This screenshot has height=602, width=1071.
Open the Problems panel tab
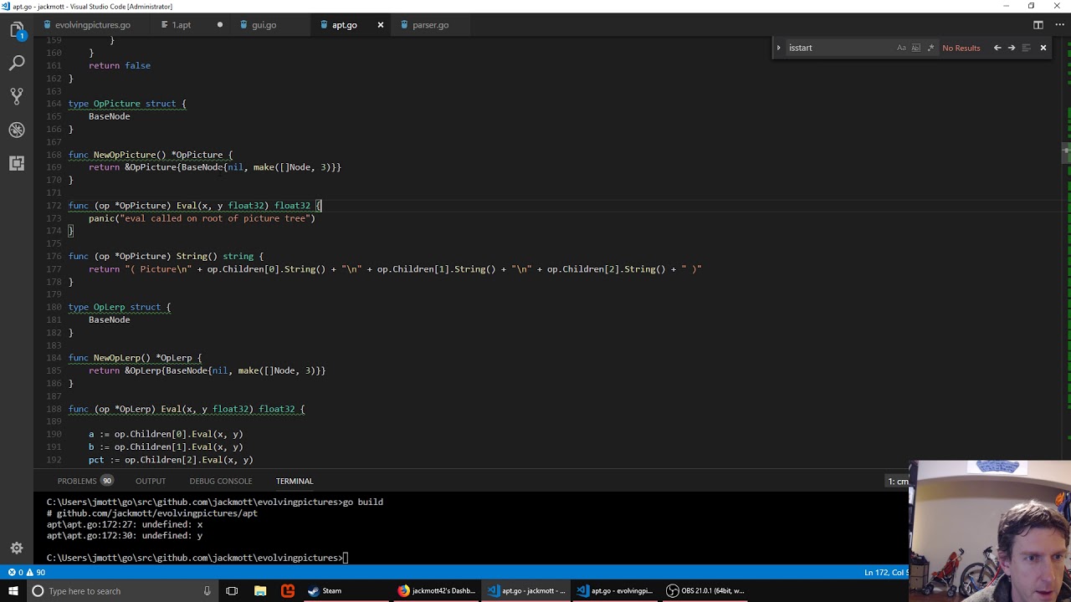pos(85,481)
